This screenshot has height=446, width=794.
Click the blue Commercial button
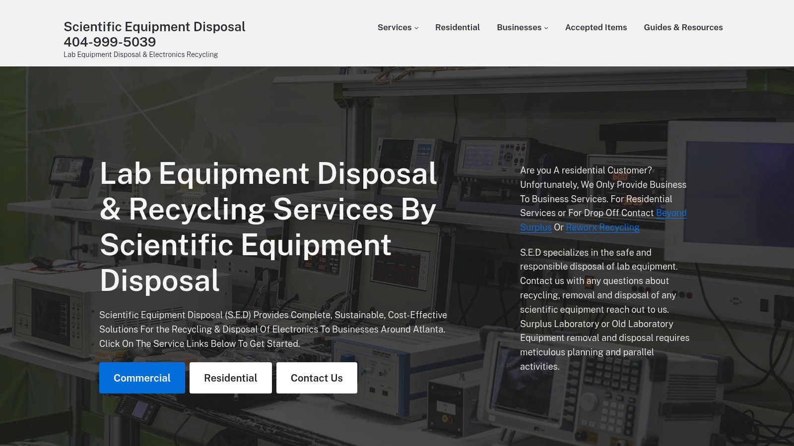[x=142, y=378]
